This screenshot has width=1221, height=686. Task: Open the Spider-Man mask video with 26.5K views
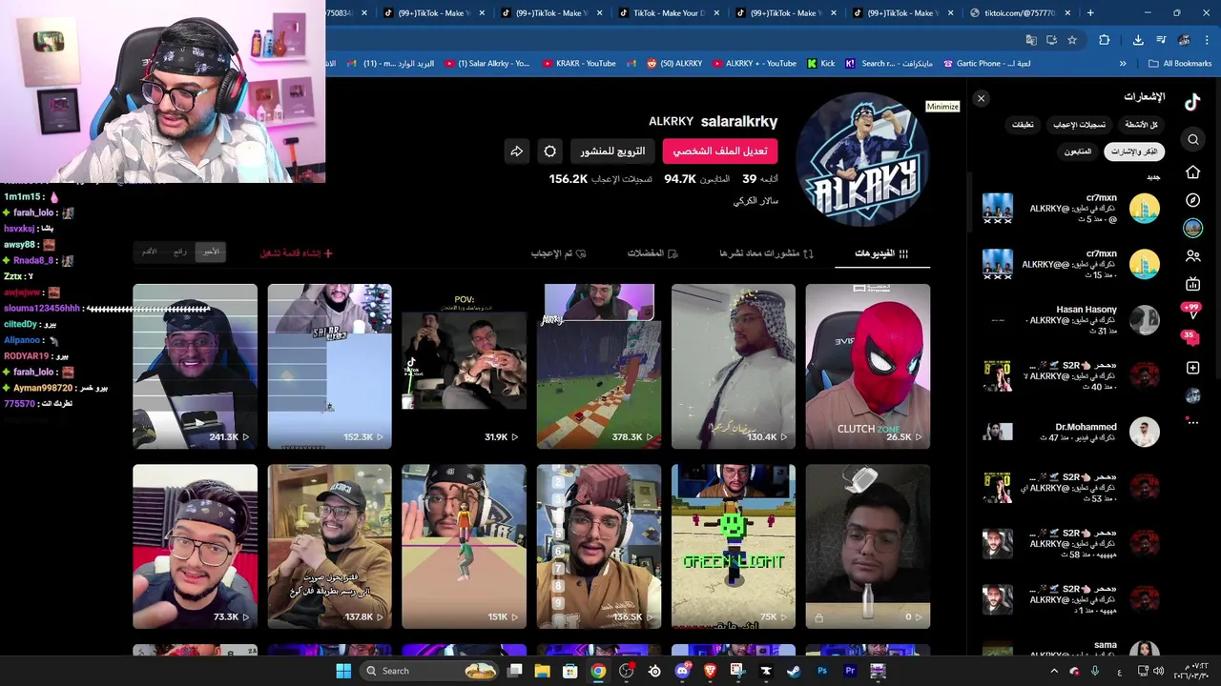click(x=868, y=366)
